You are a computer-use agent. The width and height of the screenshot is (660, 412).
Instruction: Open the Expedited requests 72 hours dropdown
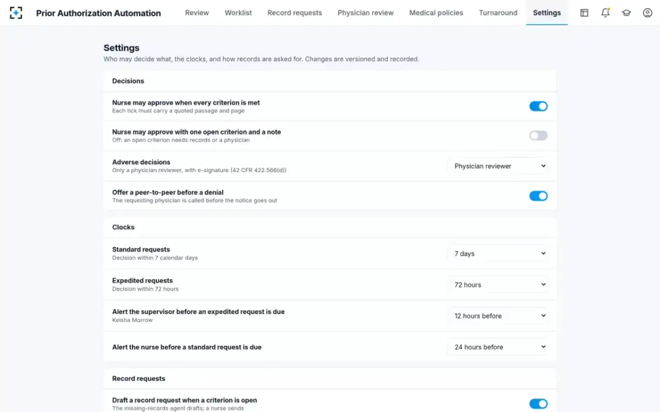click(498, 285)
